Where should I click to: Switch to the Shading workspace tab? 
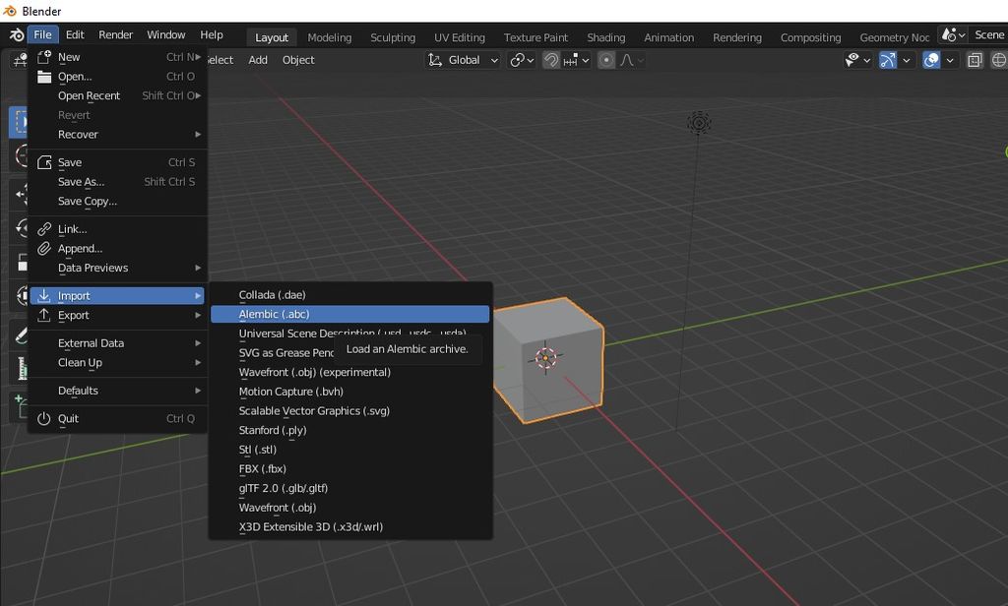[605, 37]
